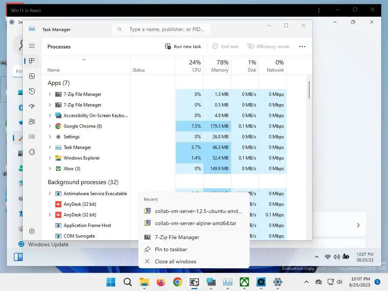This screenshot has width=388, height=291.
Task: Open the three-dot more options in Task Manager
Action: click(x=302, y=47)
